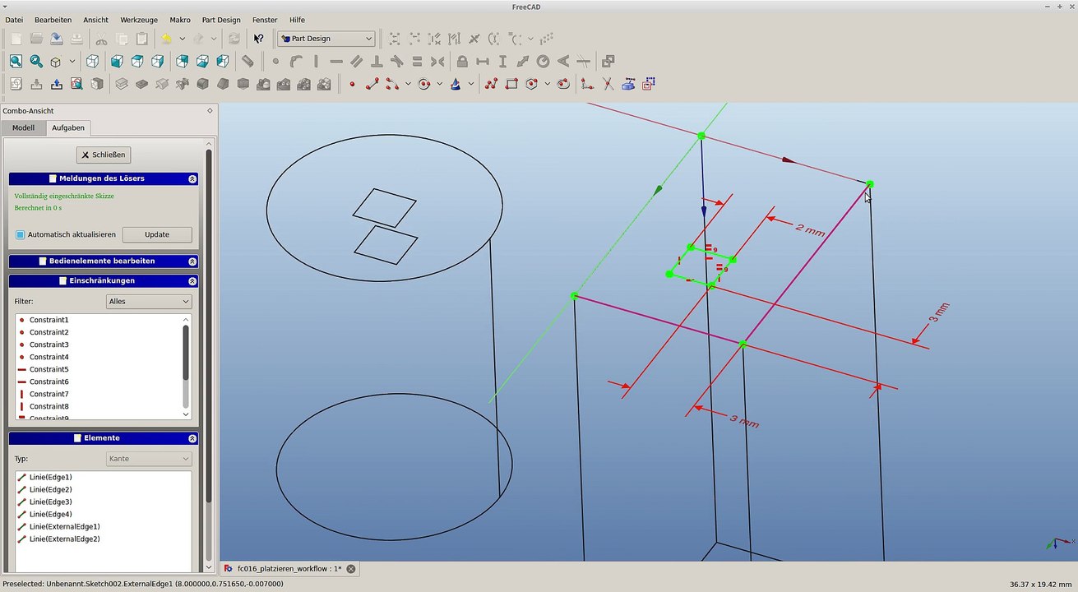Open the undo history dropdown arrow
This screenshot has height=592, width=1078.
pyautogui.click(x=182, y=39)
